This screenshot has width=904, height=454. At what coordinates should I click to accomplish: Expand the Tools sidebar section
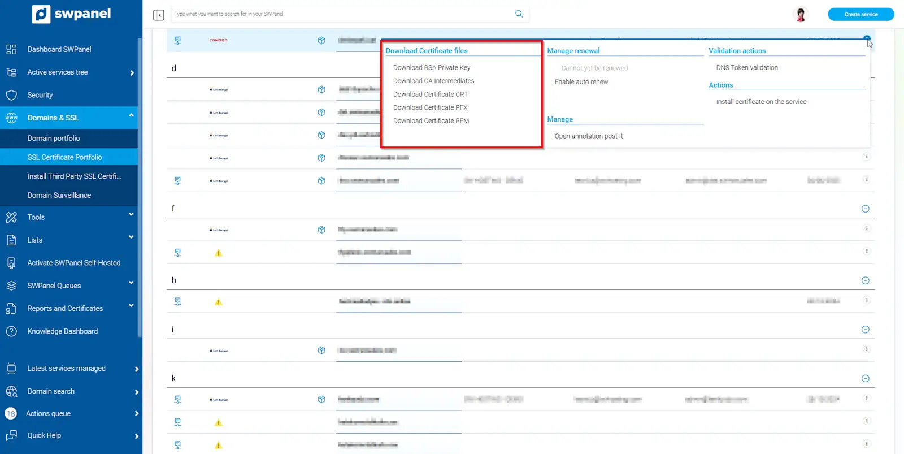tap(131, 215)
